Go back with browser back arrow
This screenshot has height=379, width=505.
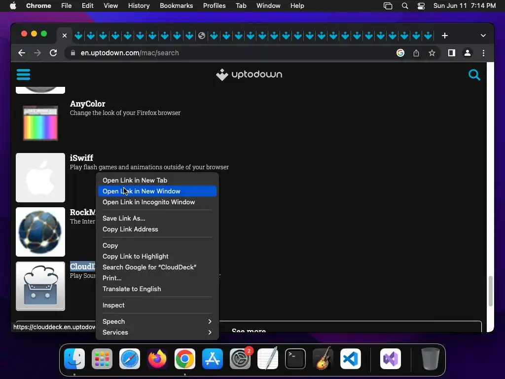(x=22, y=53)
